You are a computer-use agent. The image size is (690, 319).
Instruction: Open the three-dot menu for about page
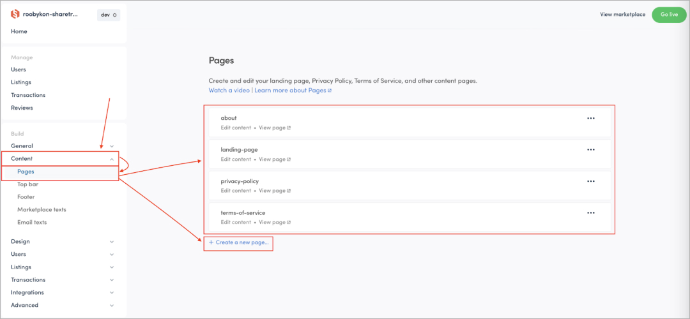click(x=591, y=118)
